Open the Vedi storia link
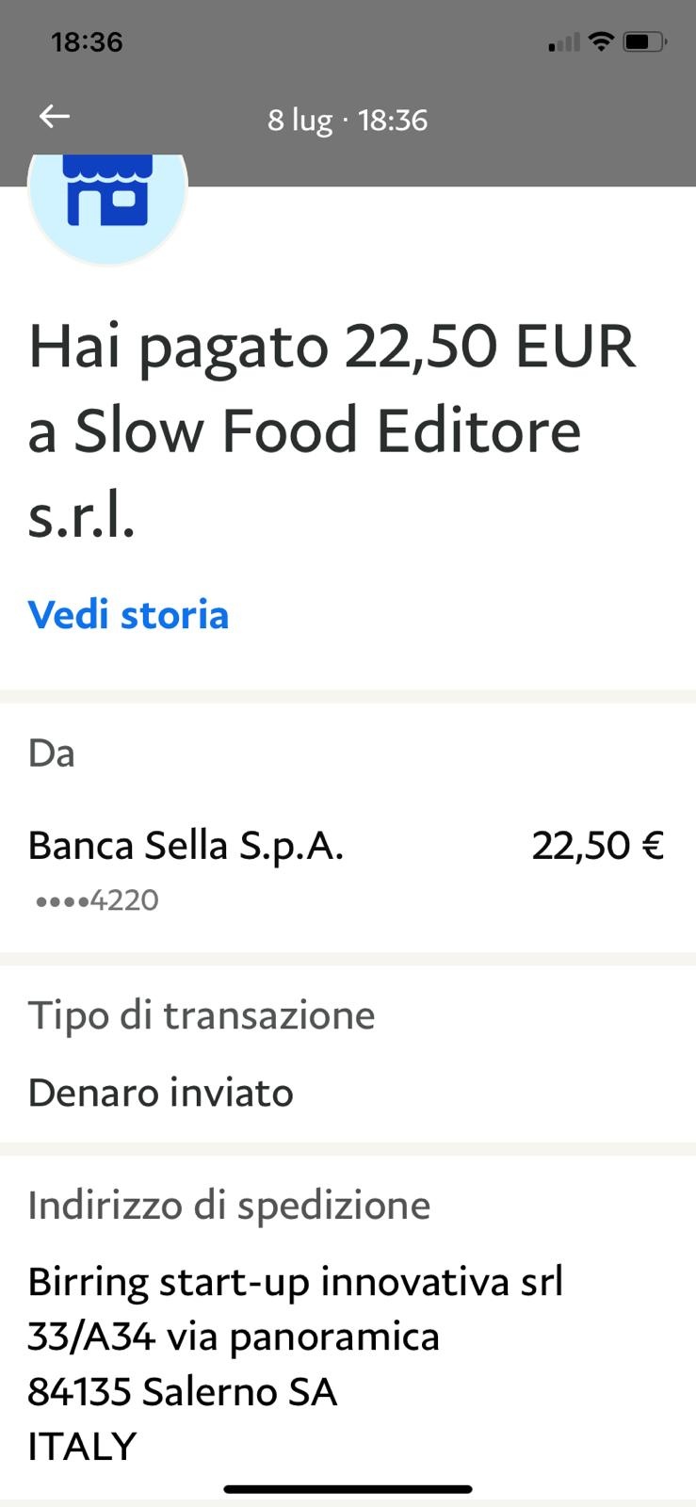Viewport: 696px width, 1507px height. [x=129, y=615]
